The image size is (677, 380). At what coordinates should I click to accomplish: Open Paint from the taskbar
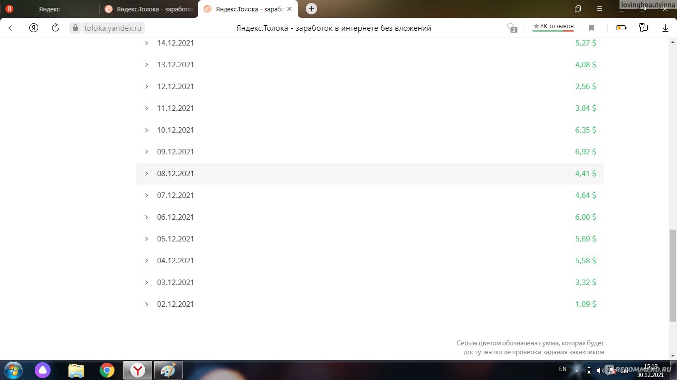point(168,370)
